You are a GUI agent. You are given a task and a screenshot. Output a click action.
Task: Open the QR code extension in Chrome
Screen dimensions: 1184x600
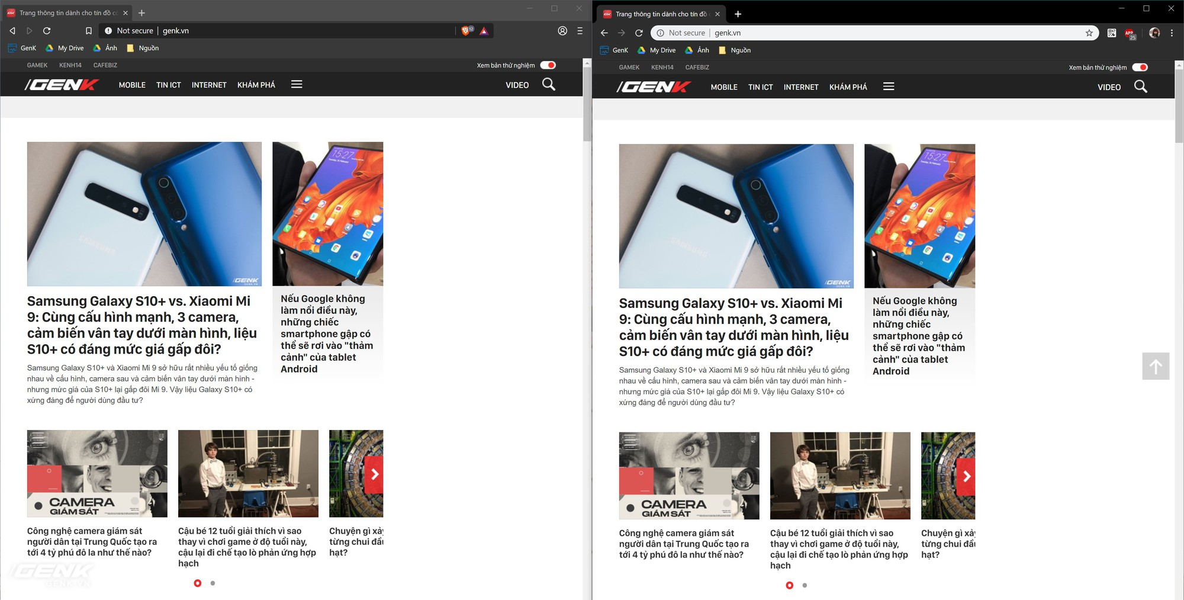point(1112,33)
